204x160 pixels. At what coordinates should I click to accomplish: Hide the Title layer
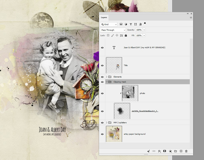click(x=102, y=65)
